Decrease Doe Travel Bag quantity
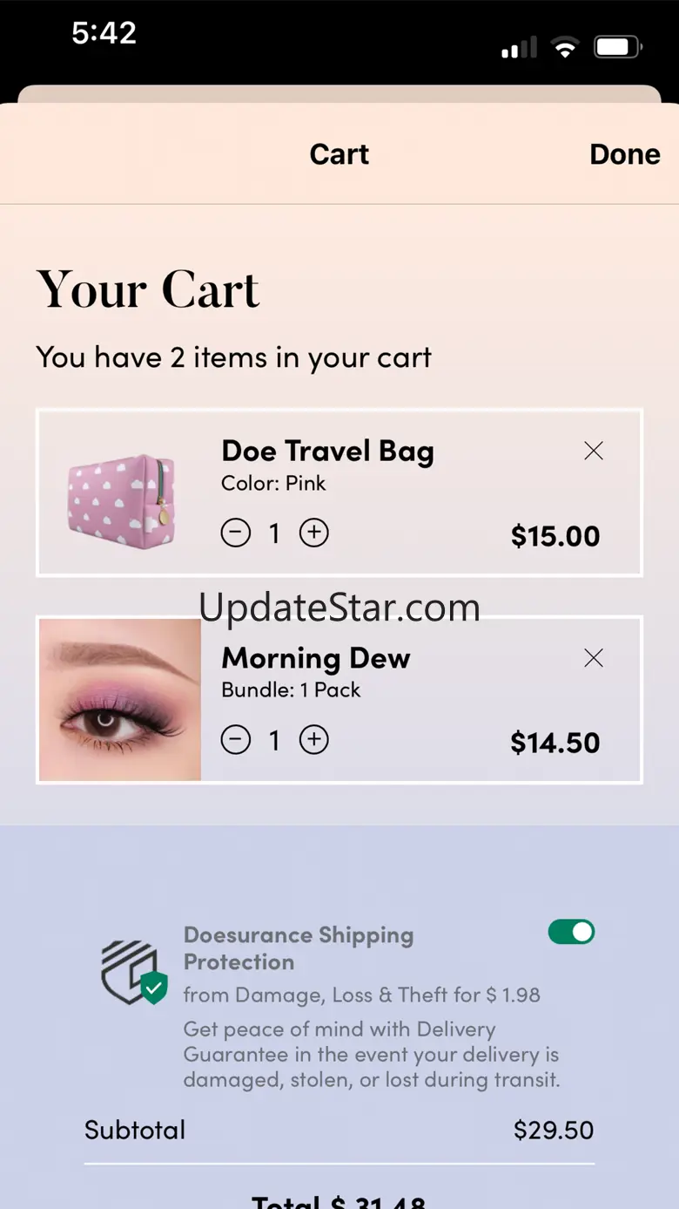The height and width of the screenshot is (1209, 679). 236,533
